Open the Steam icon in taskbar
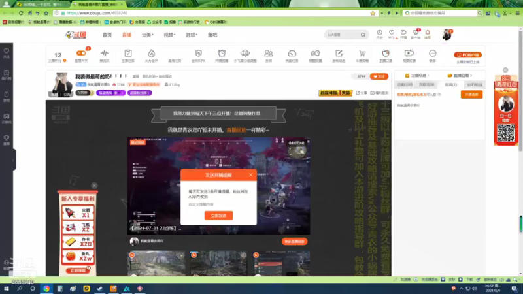The width and height of the screenshot is (523, 294). click(x=100, y=289)
